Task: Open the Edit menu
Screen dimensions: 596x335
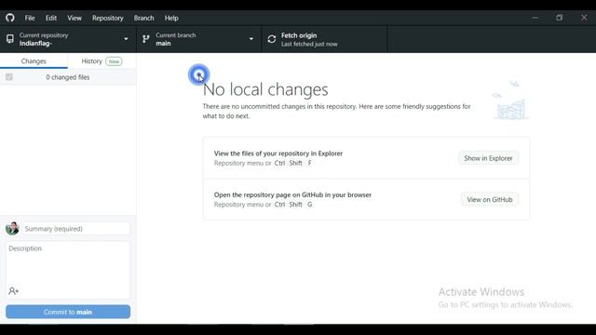Action: [x=51, y=18]
